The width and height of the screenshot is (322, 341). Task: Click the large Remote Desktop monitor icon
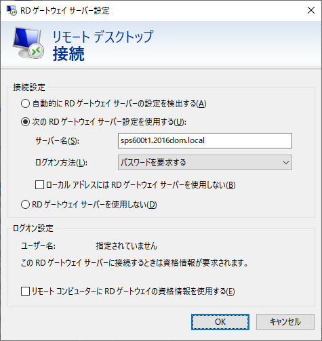(28, 43)
